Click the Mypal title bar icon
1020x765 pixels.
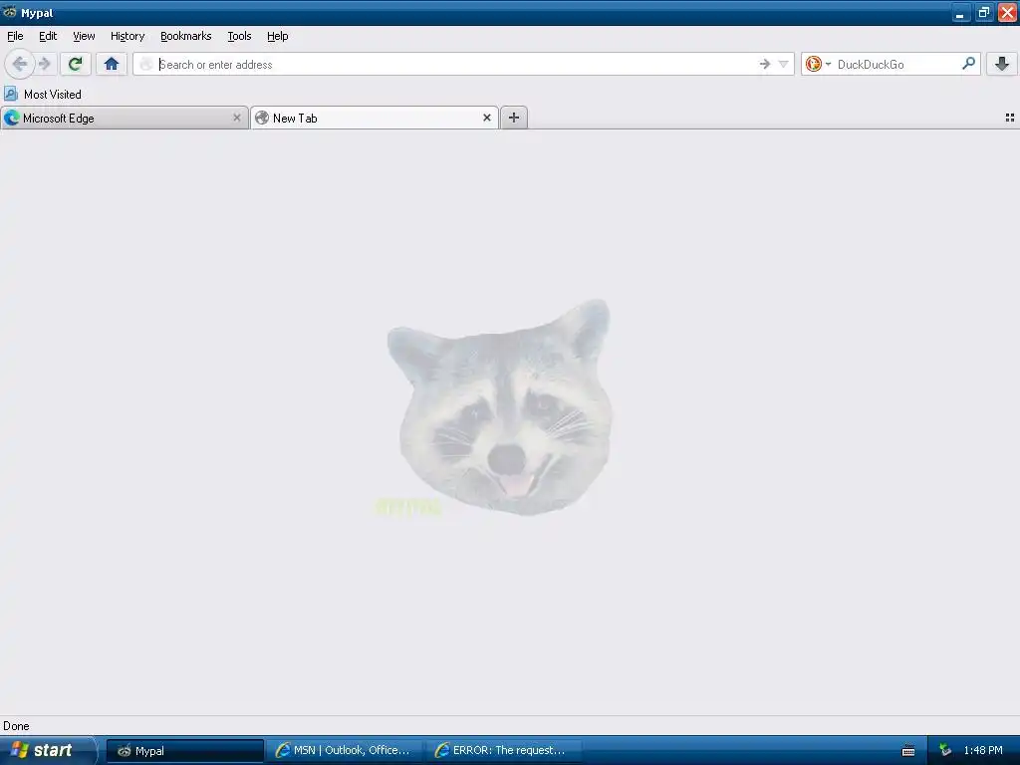coord(10,12)
